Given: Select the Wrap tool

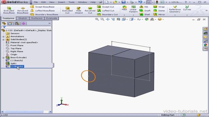Looking at the screenshot, I should coord(159,7).
